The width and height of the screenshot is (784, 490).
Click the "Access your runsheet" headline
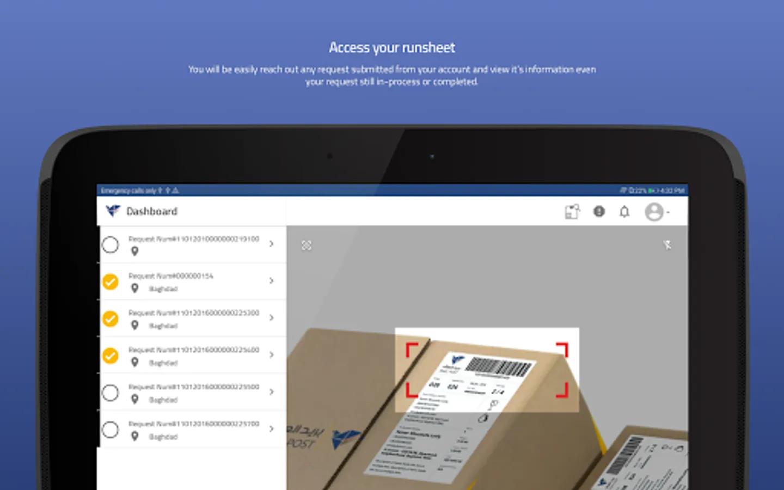[x=392, y=48]
